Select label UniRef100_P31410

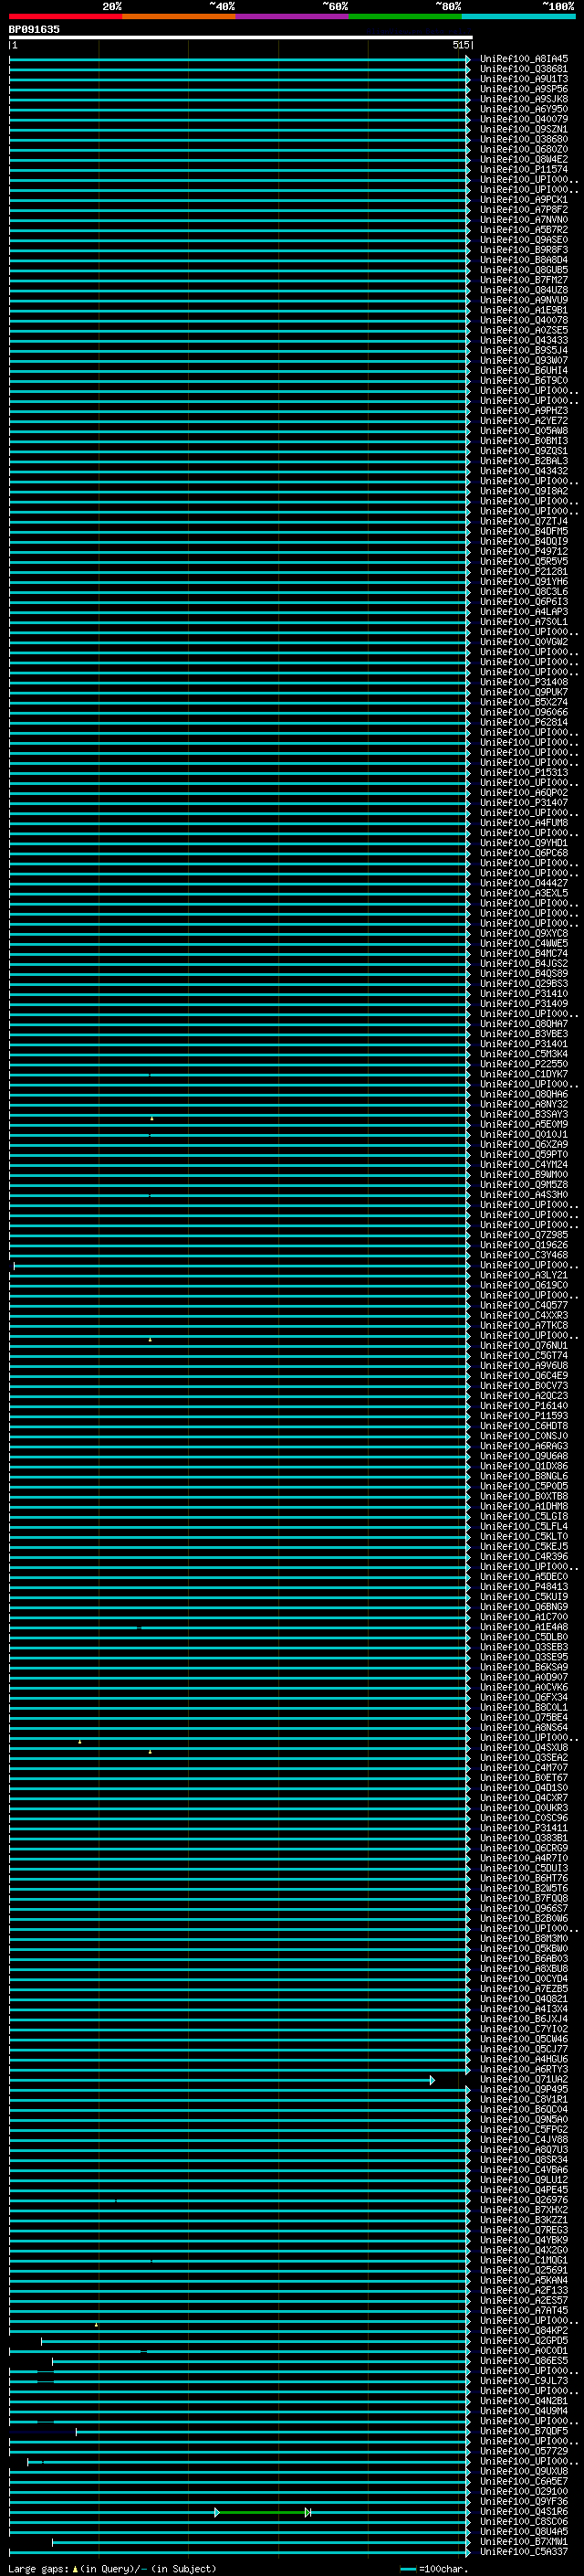523,994
